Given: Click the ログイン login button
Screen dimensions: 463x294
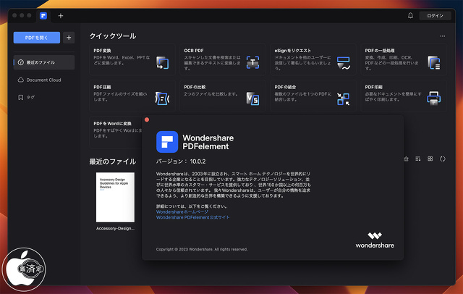Looking at the screenshot, I should tap(435, 16).
